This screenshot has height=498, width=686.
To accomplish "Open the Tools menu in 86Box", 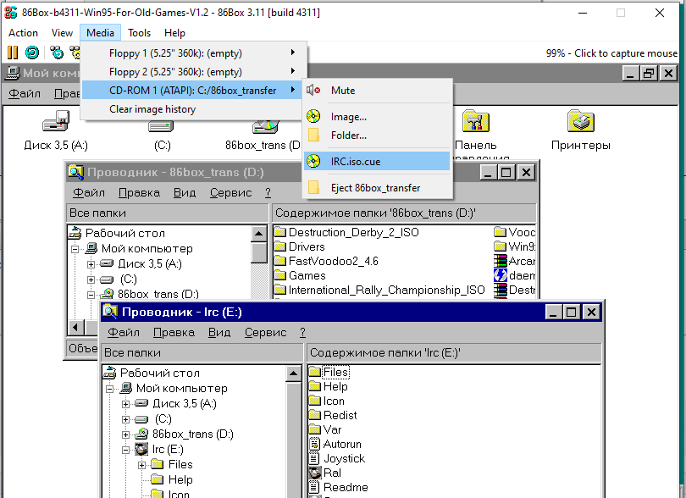I will (139, 33).
